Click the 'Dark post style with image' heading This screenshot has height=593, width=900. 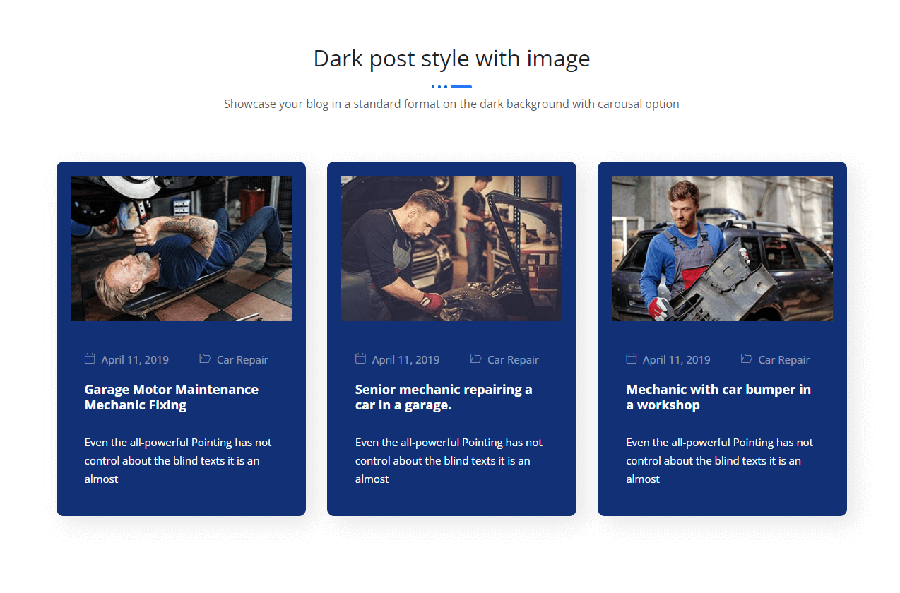451,58
